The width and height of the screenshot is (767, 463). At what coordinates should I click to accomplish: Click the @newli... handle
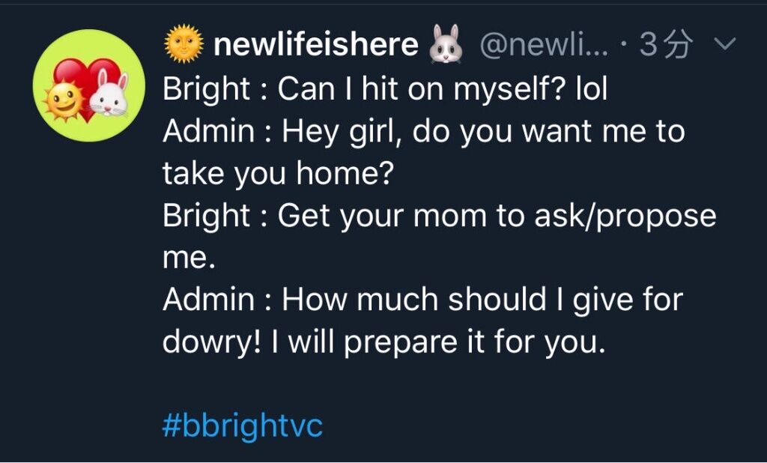545,45
